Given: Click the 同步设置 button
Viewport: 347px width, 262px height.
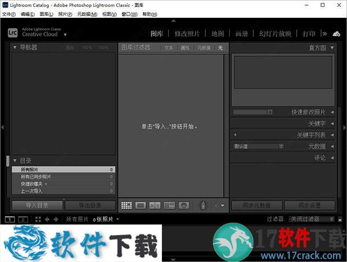Looking at the screenshot, I should (309, 205).
